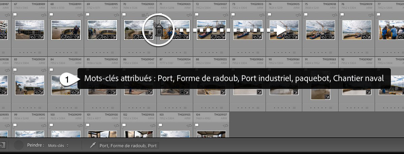This screenshot has width=404, height=154.
Task: Toggle the flag on photo THG08989
Action: [x=15, y=15]
